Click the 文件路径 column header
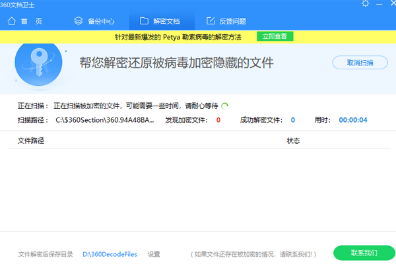The image size is (396, 264). [x=30, y=141]
